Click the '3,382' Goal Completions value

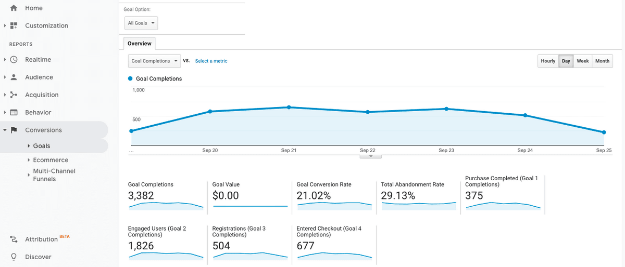[141, 195]
